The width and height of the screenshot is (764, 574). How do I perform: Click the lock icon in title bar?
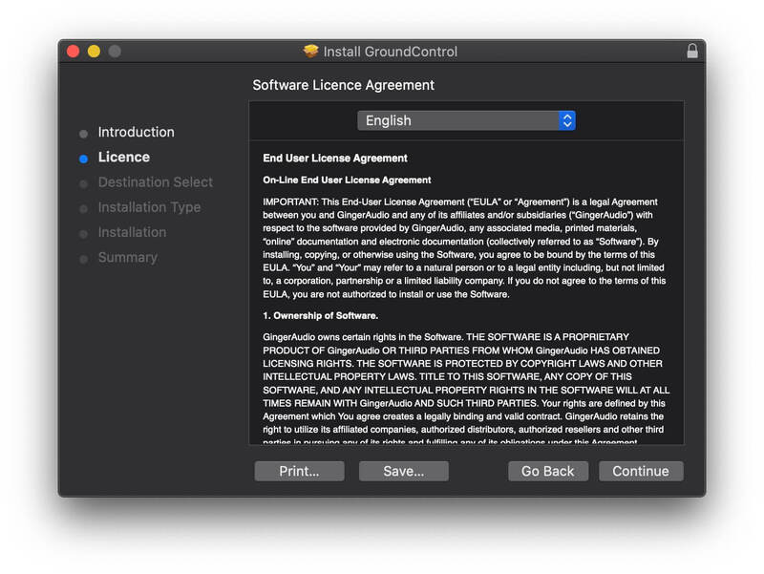point(691,52)
